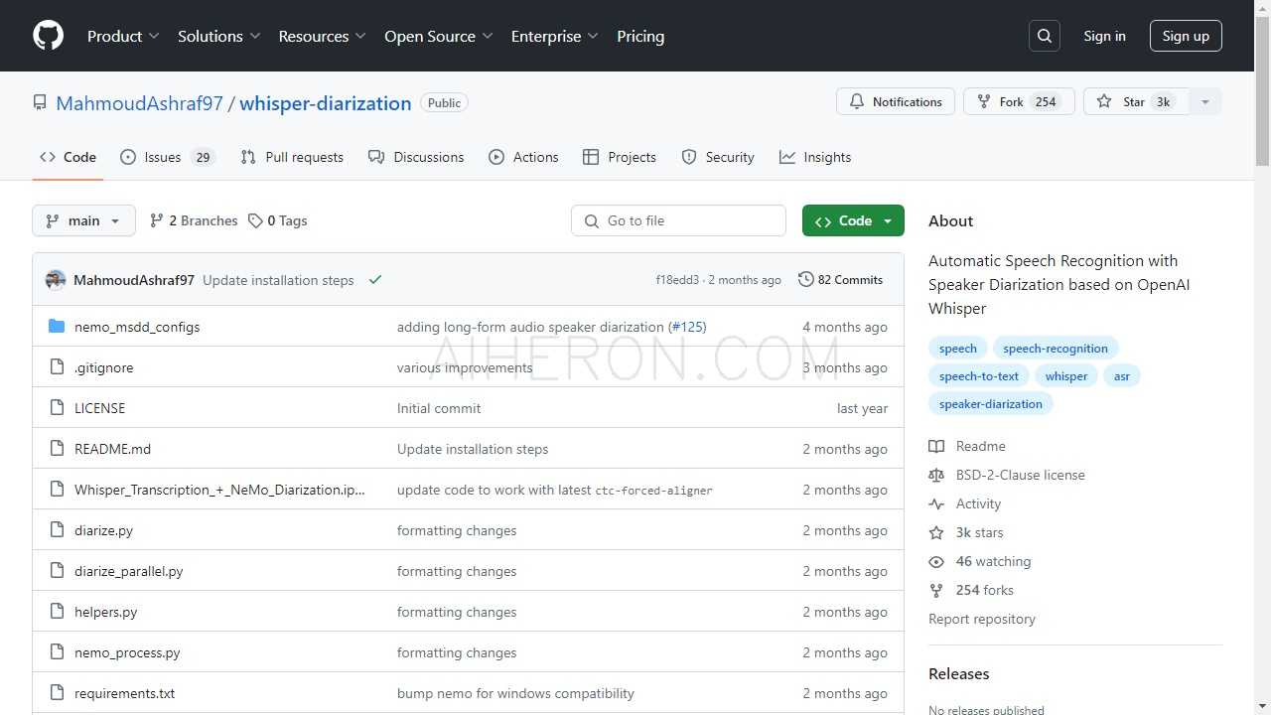Click the speaker-diarization topic tag
Screen dimensions: 1271x715
(990, 404)
